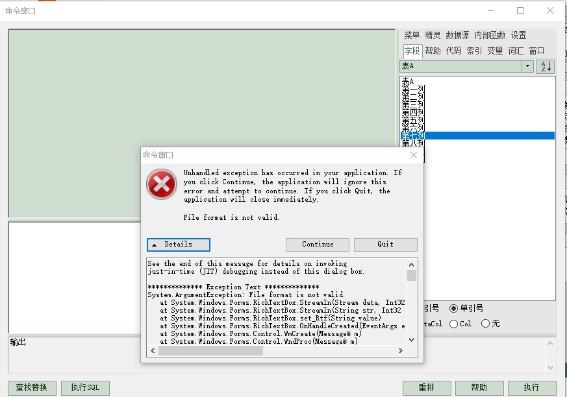Click the output panel scroll-down arrow
The image size is (567, 397).
[550, 368]
